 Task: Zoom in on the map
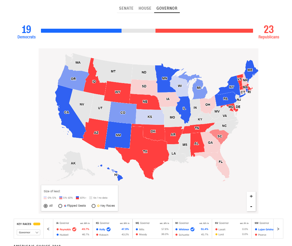pyautogui.click(x=251, y=196)
